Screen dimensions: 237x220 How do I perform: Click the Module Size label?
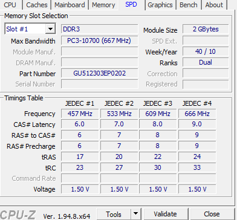coord(160,30)
